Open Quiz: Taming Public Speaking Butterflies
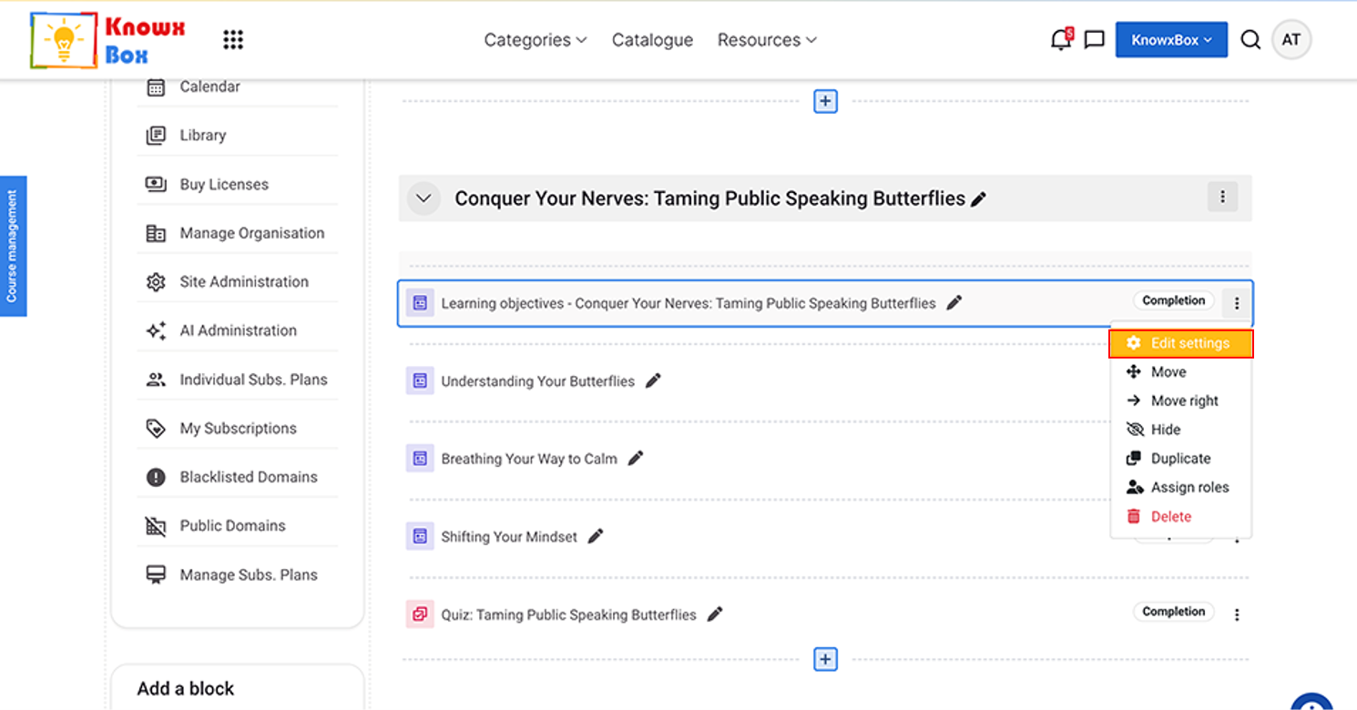This screenshot has width=1357, height=710. (x=568, y=614)
